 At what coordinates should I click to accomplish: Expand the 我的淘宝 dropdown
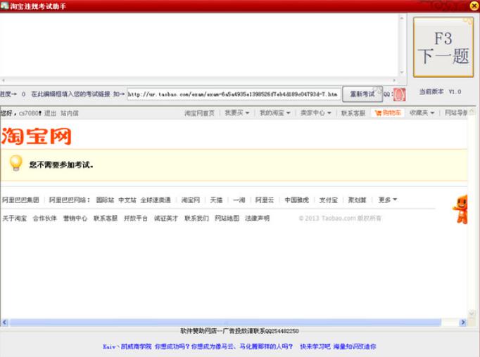click(x=275, y=112)
